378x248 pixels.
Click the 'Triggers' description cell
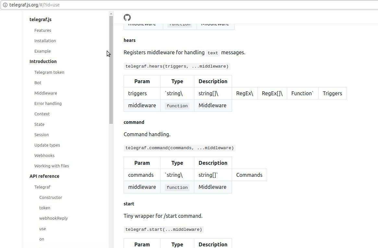[333, 93]
